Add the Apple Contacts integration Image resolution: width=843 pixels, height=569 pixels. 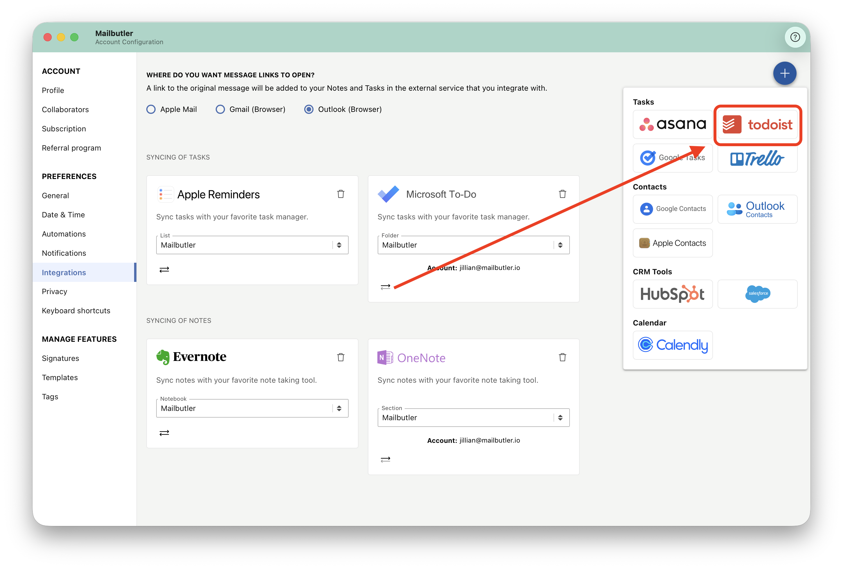pos(673,243)
